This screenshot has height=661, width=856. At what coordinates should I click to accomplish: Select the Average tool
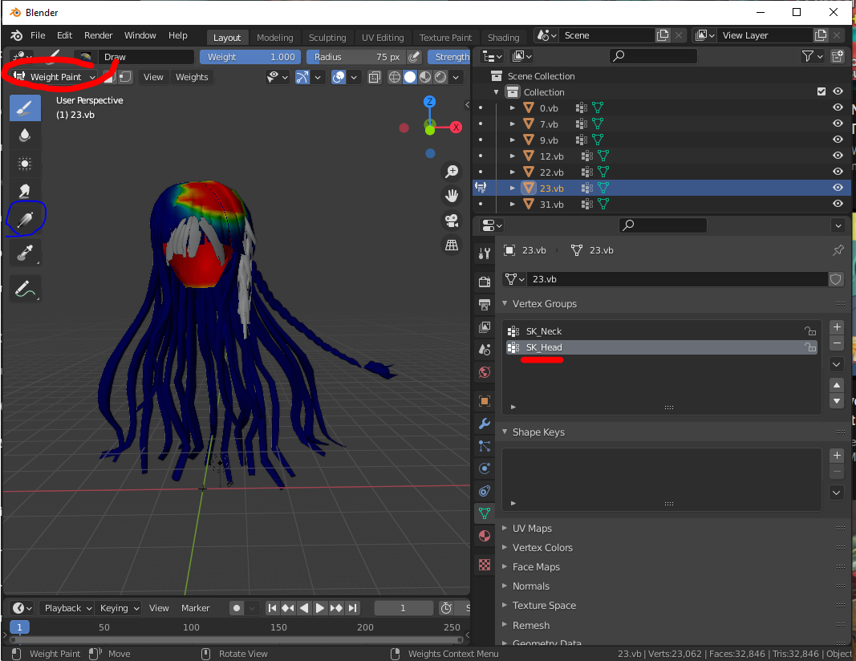(25, 163)
